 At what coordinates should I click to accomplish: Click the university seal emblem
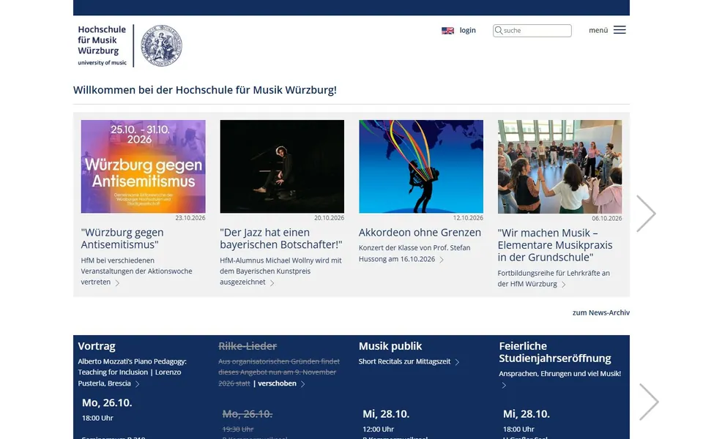161,45
